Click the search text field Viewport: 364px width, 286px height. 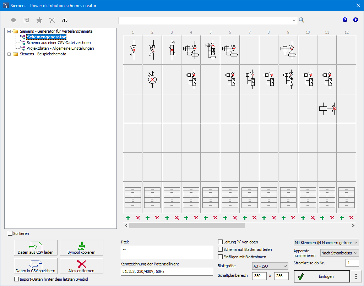pos(205,21)
